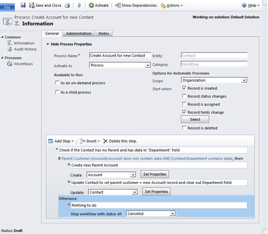Enable 'As an on-demand process' checkbox
Viewport: 268px width, 234px height.
[57, 83]
